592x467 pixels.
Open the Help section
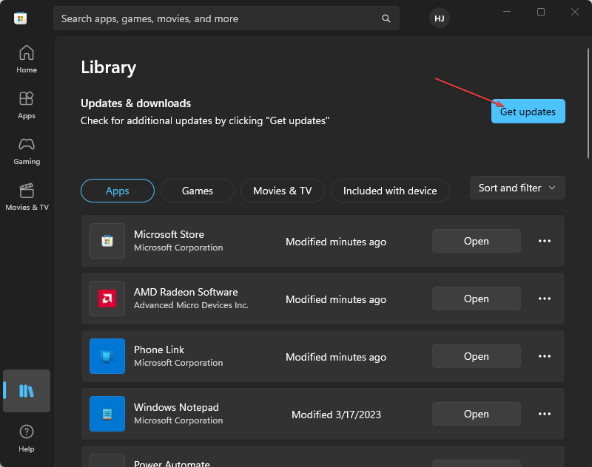point(27,438)
